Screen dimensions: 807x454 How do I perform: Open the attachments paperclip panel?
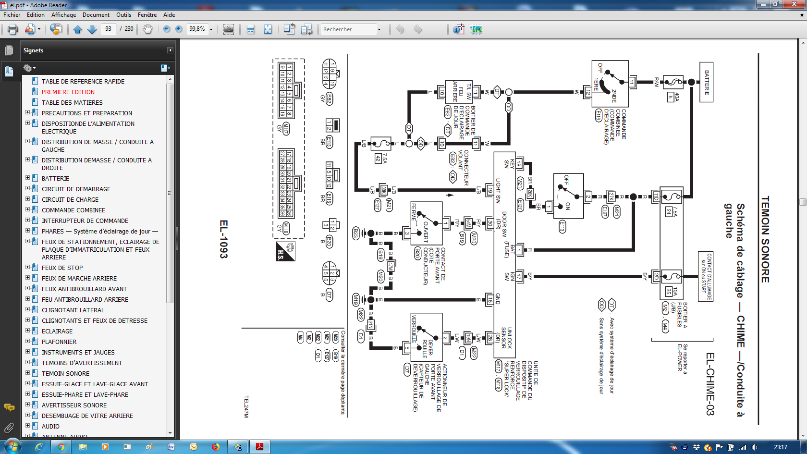point(9,428)
